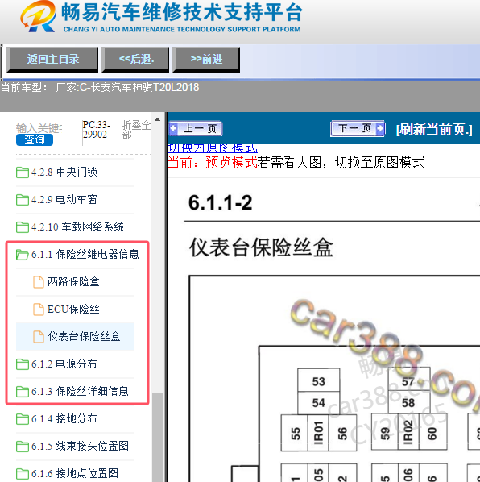480x482 pixels.
Task: Select 6.1.1 保险丝继电器信息 entry
Action: click(x=85, y=255)
